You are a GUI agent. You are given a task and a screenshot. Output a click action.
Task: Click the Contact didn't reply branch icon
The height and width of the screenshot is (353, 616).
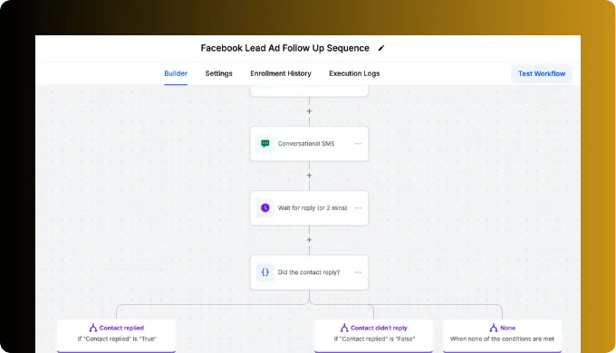[344, 328]
